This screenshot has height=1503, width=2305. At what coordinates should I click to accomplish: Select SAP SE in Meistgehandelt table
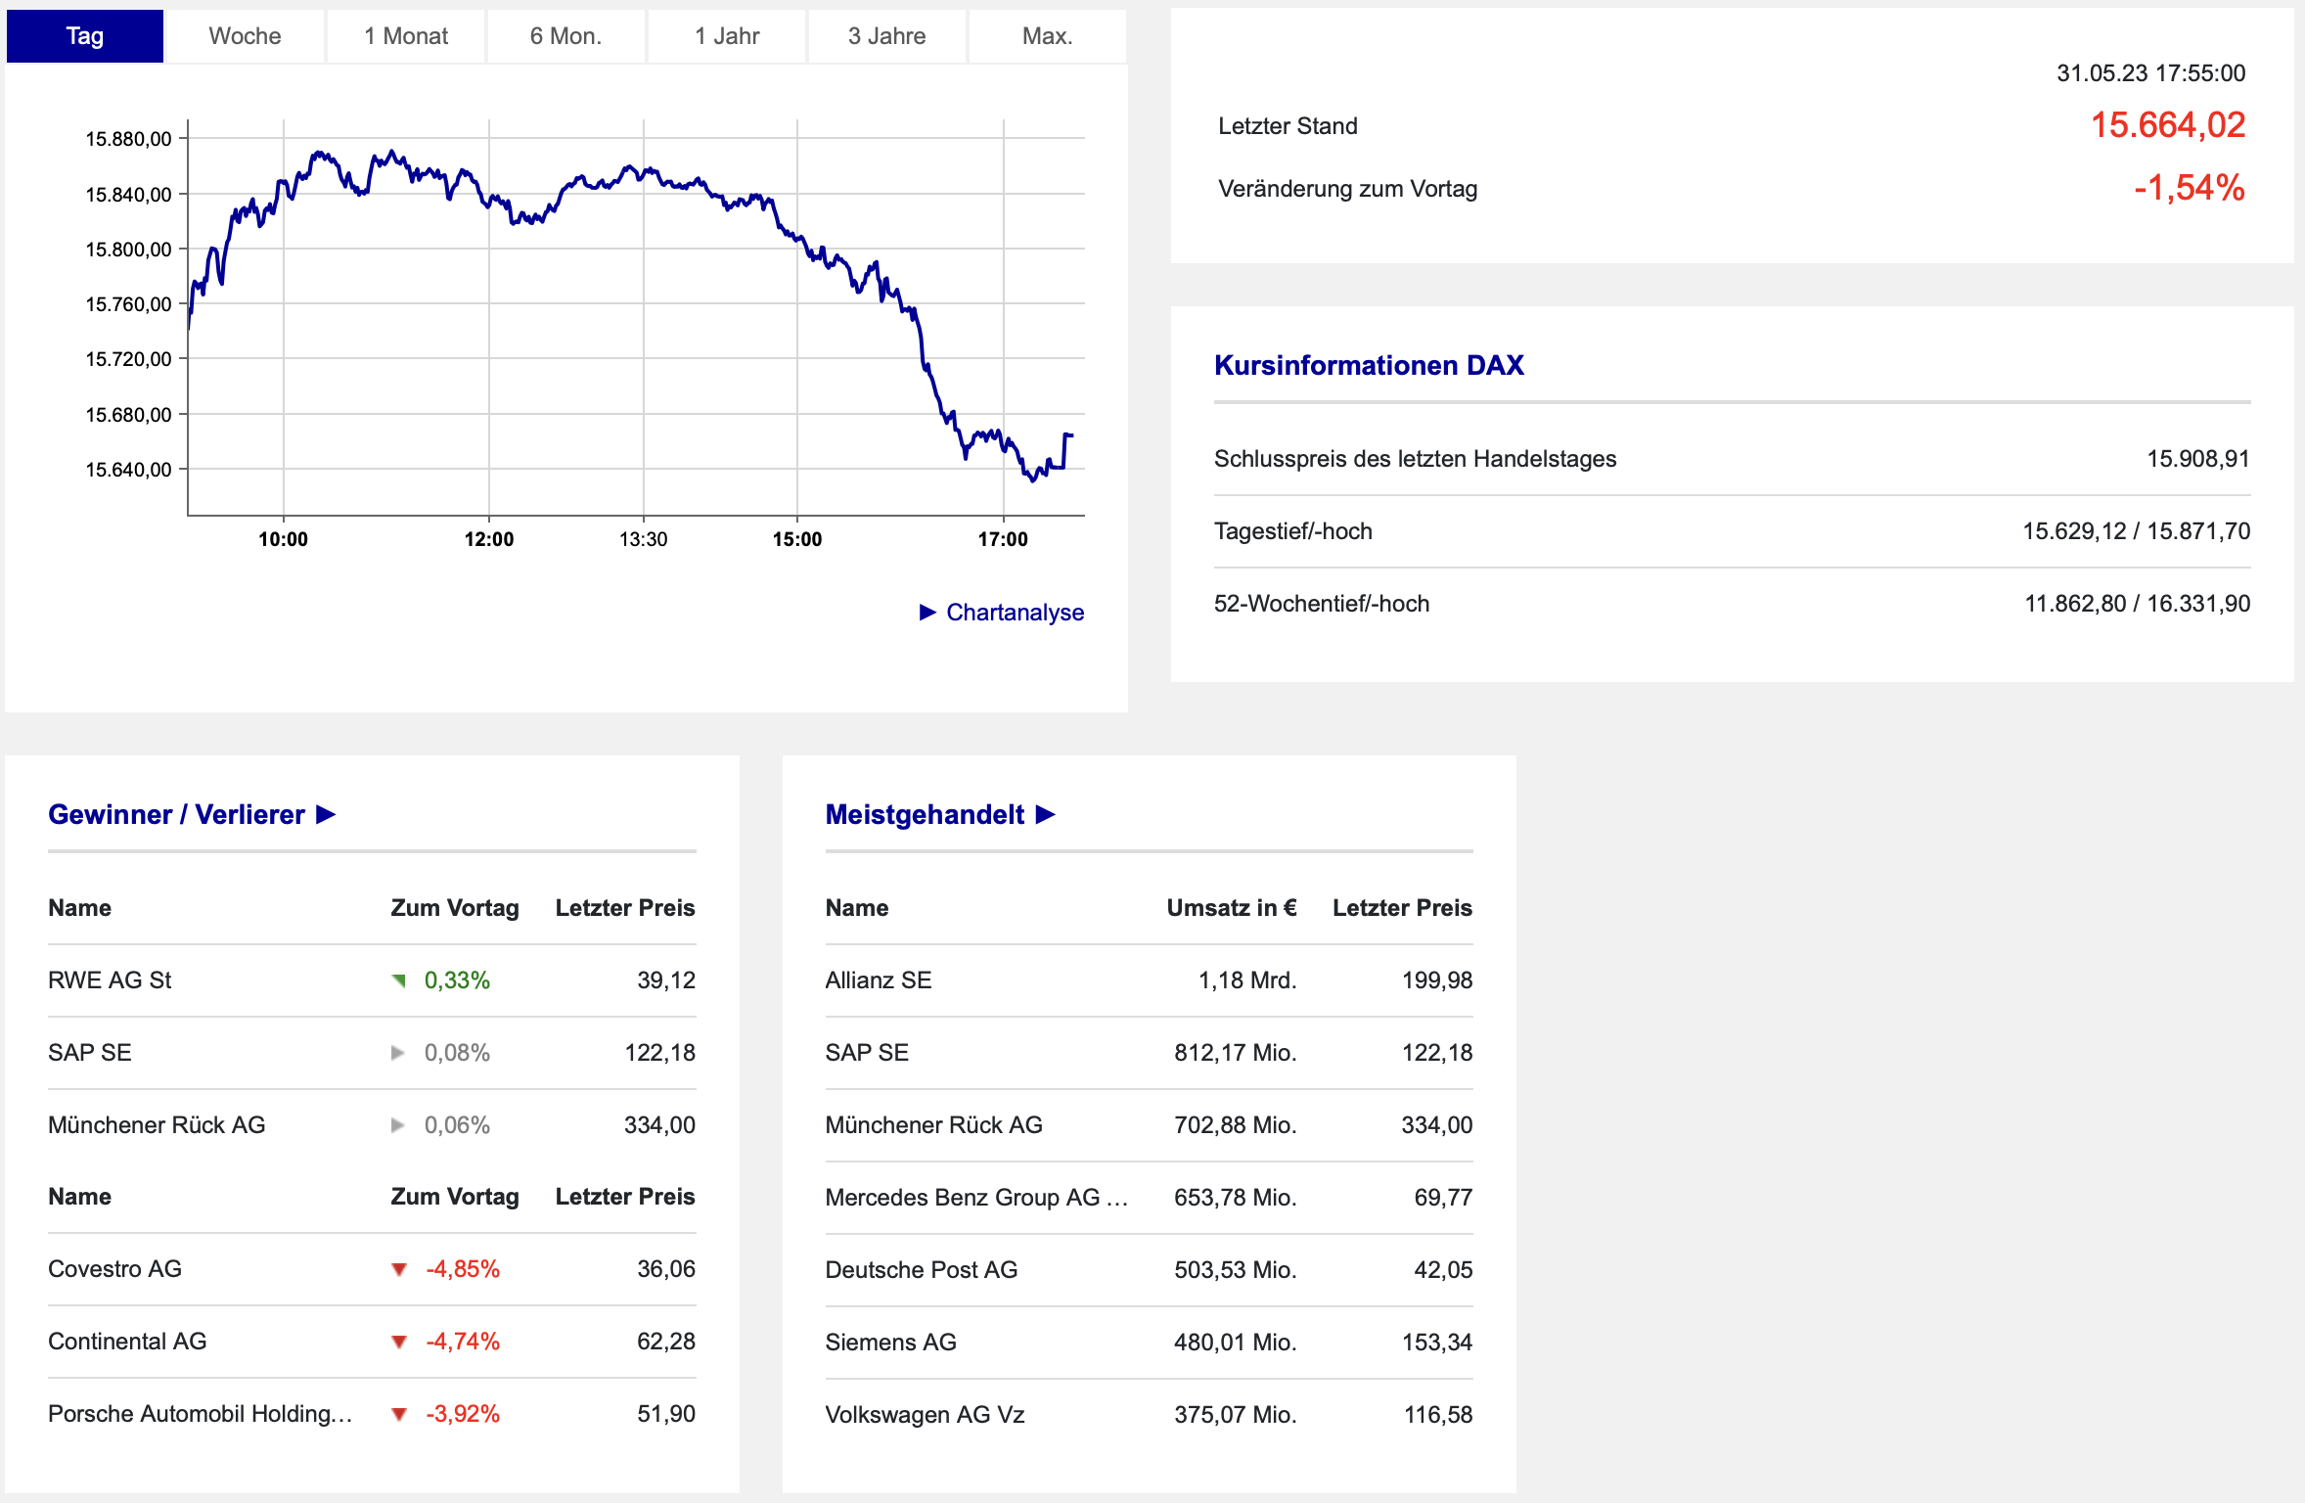coord(867,1053)
